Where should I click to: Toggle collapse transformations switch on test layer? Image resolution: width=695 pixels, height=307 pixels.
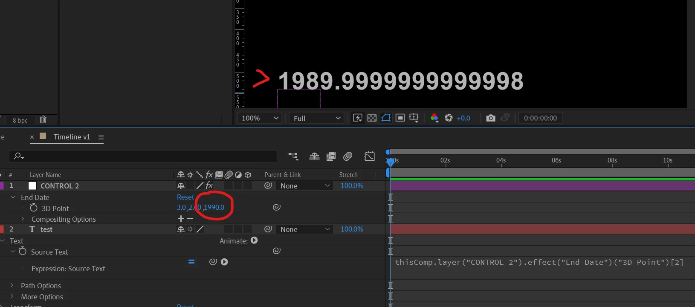[190, 229]
